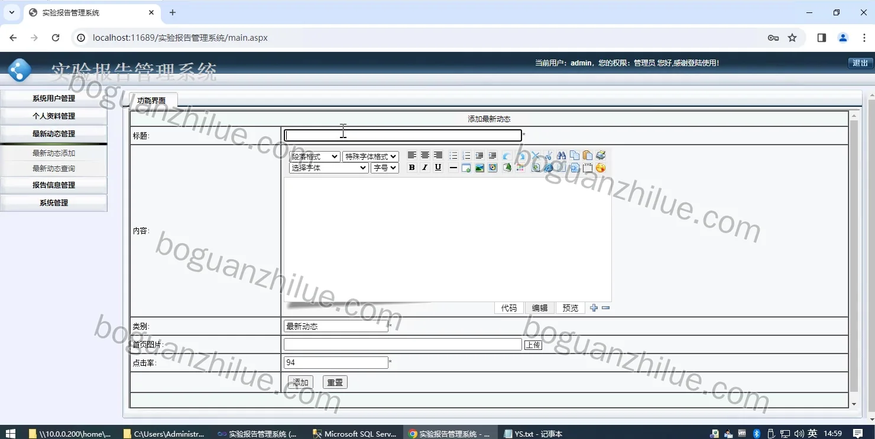This screenshot has width=875, height=439.
Task: Open the 段落格式 dropdown
Action: [315, 156]
